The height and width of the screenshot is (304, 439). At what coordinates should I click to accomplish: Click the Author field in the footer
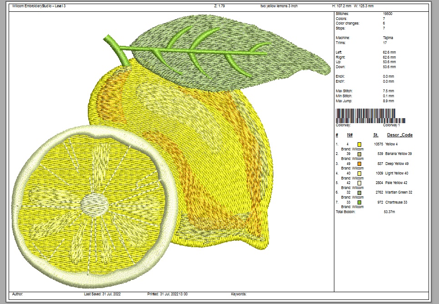[x=18, y=294]
